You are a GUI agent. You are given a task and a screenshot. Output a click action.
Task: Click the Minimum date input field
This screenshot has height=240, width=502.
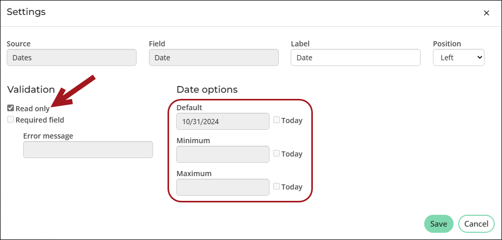coord(223,154)
